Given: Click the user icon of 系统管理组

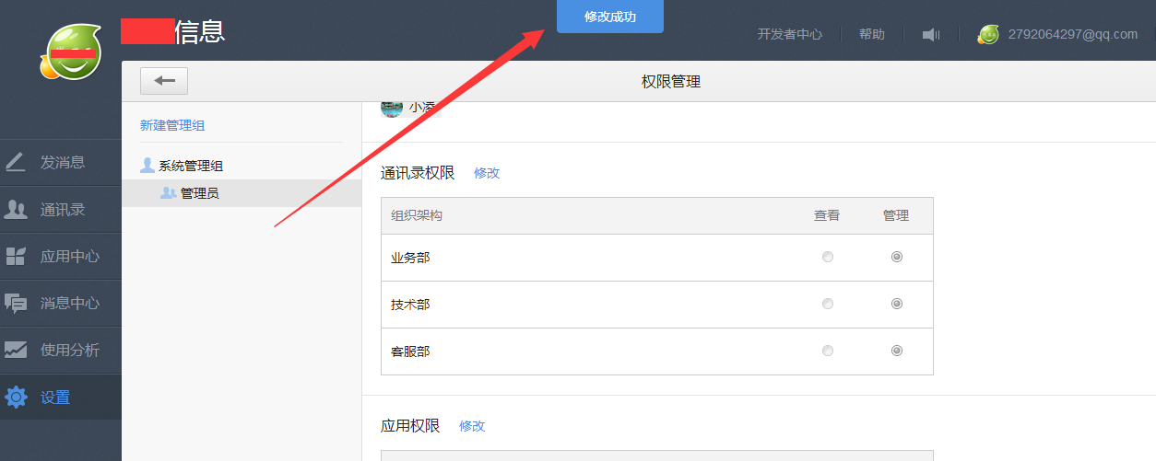Looking at the screenshot, I should 147,166.
